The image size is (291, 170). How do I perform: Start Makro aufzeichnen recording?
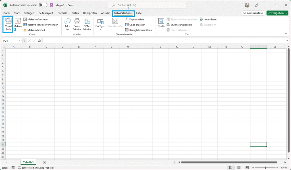tap(36, 20)
